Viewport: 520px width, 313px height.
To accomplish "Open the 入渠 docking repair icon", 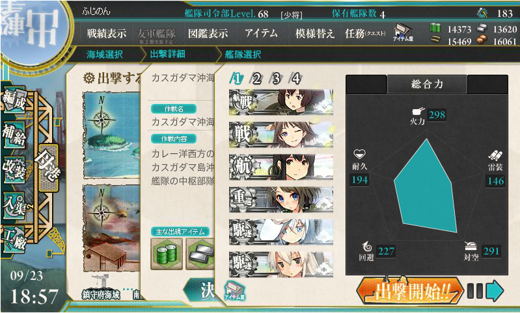I will point(14,205).
